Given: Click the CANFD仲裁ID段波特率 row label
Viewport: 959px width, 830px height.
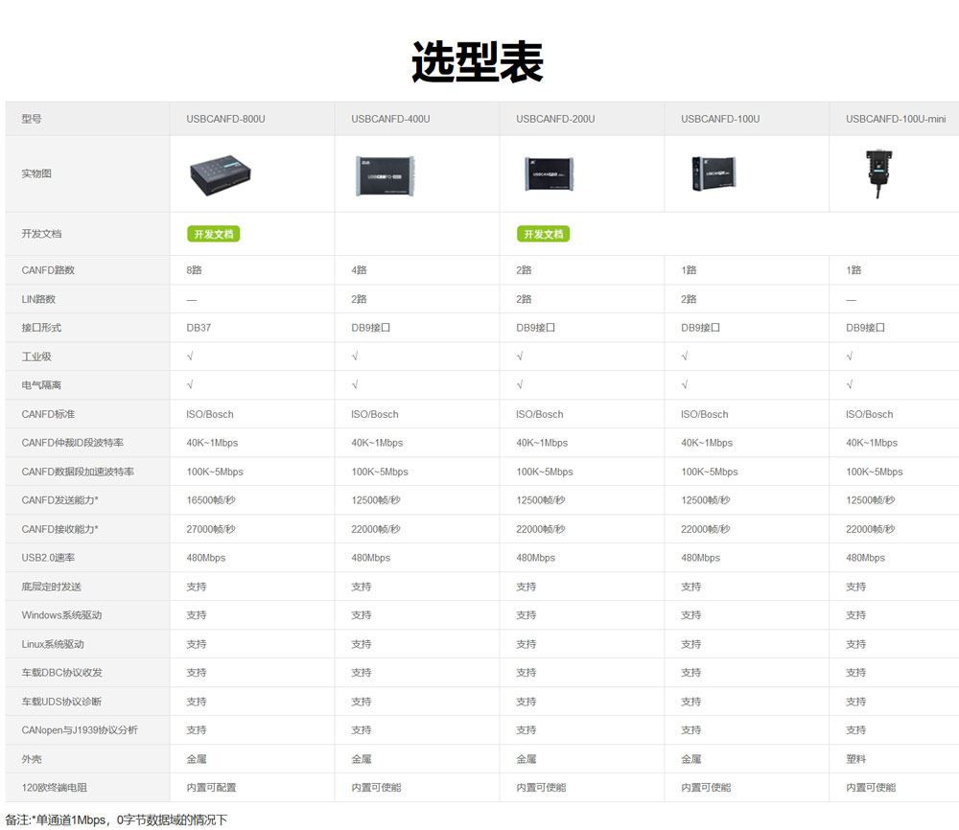Looking at the screenshot, I should [x=73, y=443].
